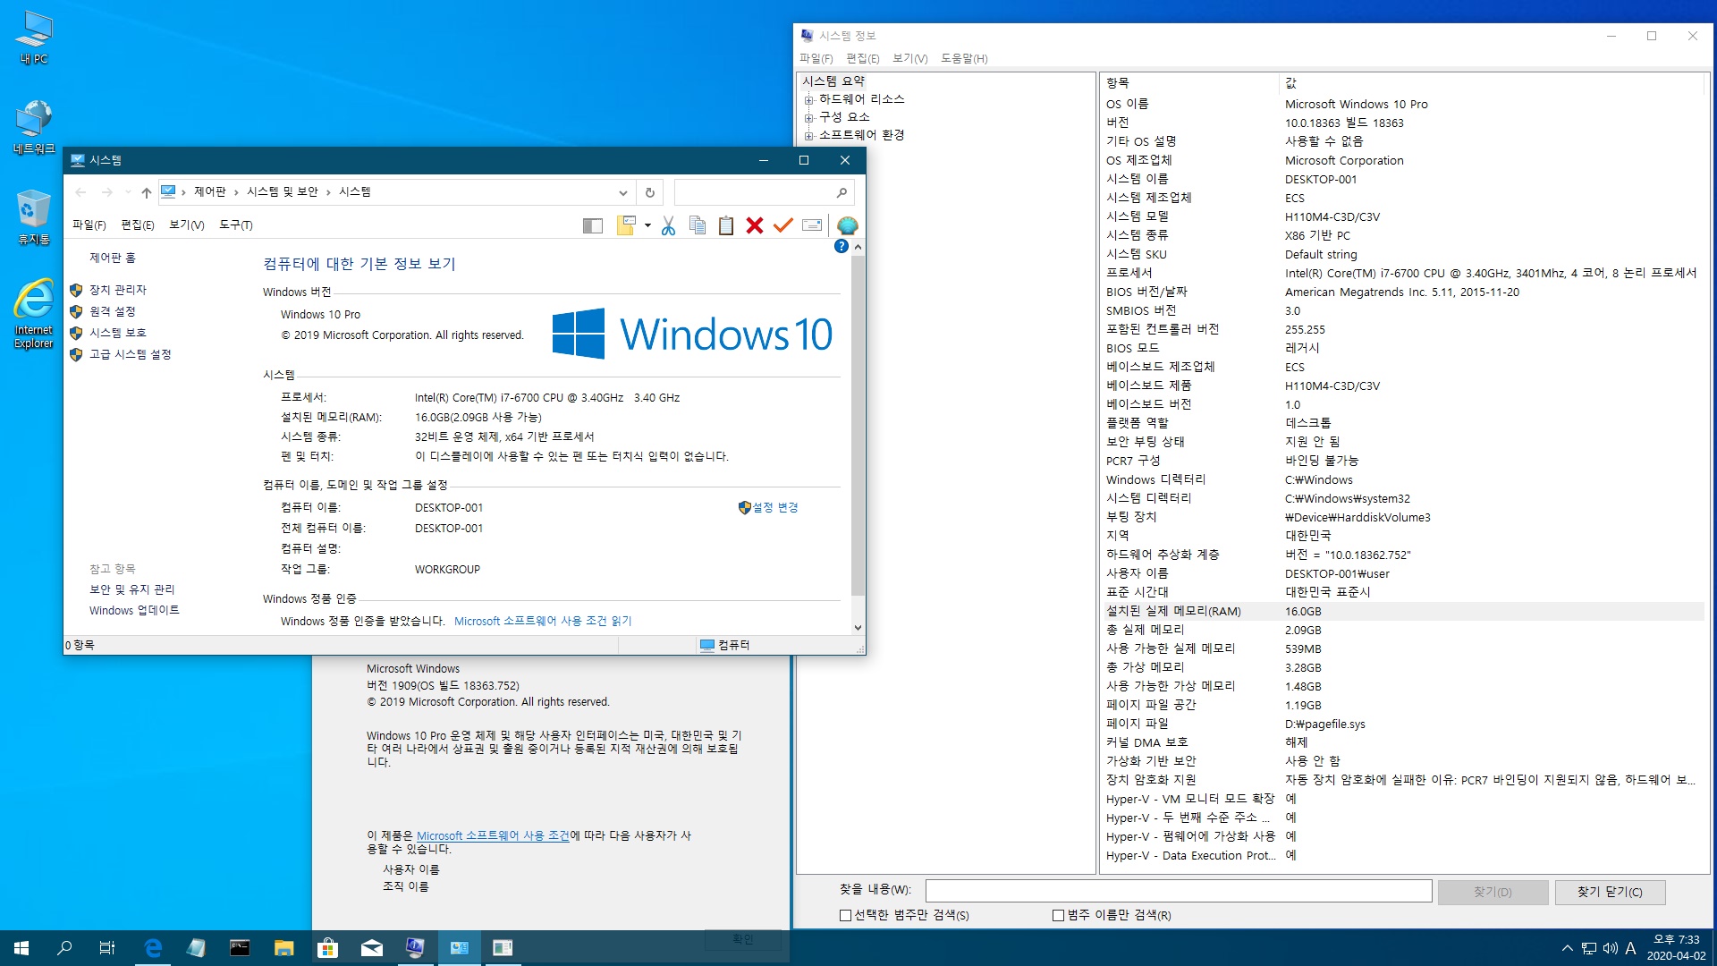The image size is (1717, 966).
Task: Click the 설정 변경 link with shield
Action: tap(774, 507)
